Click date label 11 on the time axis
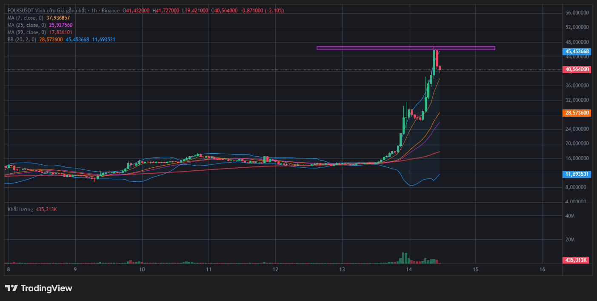The image size is (597, 301). click(x=209, y=269)
